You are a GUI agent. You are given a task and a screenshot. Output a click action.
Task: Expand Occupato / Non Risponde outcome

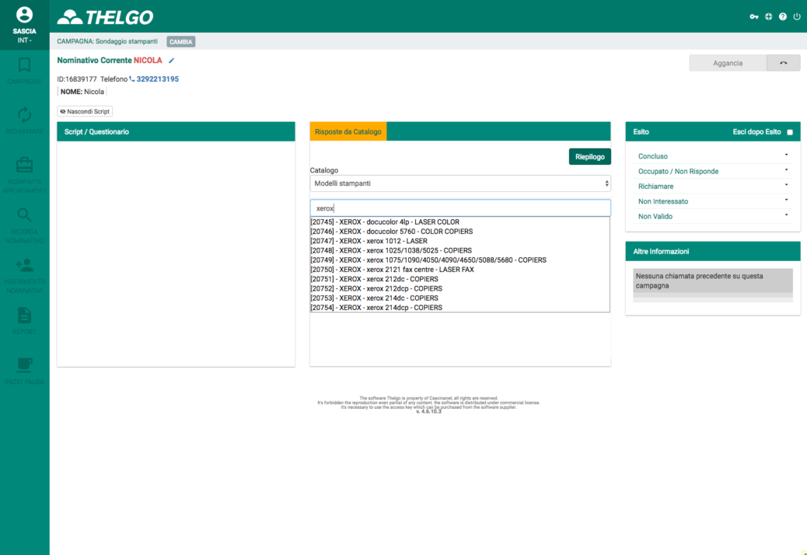pyautogui.click(x=712, y=171)
